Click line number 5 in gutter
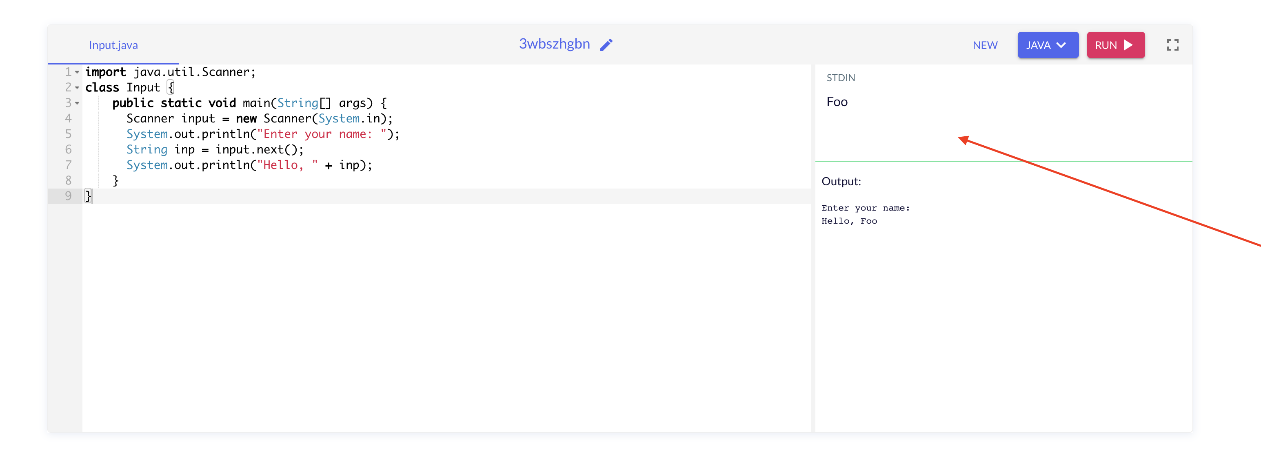This screenshot has height=462, width=1261. 68,134
